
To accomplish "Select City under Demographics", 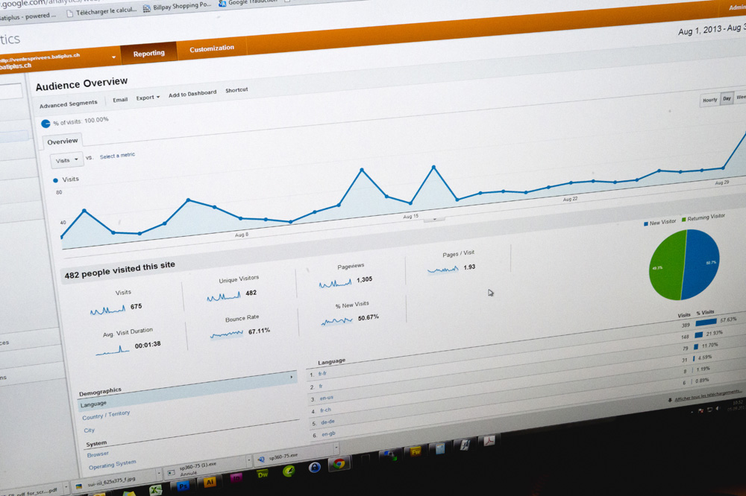I will coord(89,430).
